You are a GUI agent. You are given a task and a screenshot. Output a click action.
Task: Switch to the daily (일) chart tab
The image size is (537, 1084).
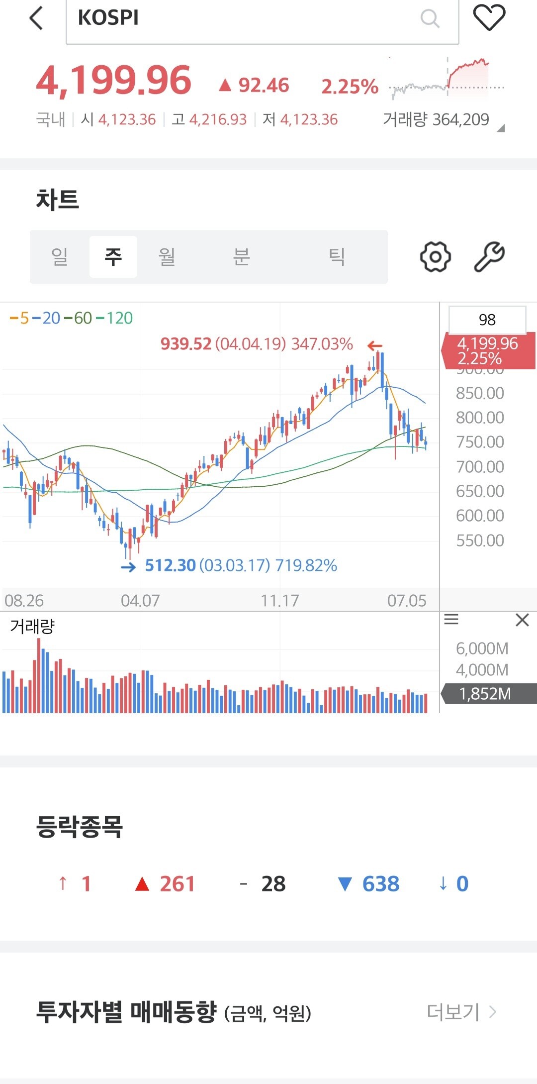pos(60,257)
